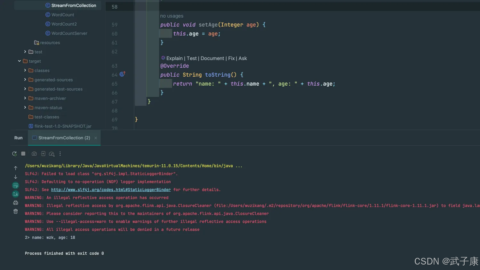Clear console with the trash icon
The image size is (480, 270).
(15, 211)
